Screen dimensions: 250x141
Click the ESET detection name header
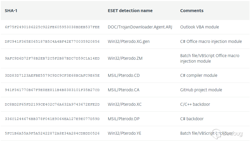pyautogui.click(x=130, y=11)
